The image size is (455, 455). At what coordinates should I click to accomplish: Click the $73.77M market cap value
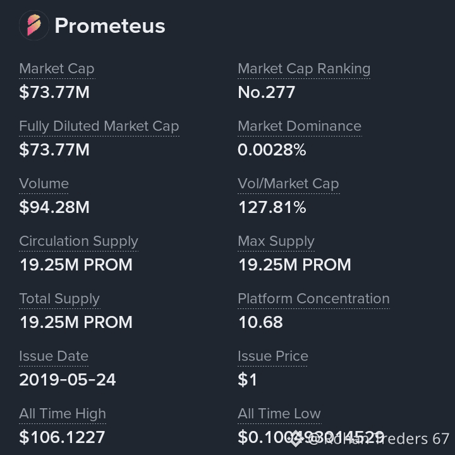(x=54, y=92)
